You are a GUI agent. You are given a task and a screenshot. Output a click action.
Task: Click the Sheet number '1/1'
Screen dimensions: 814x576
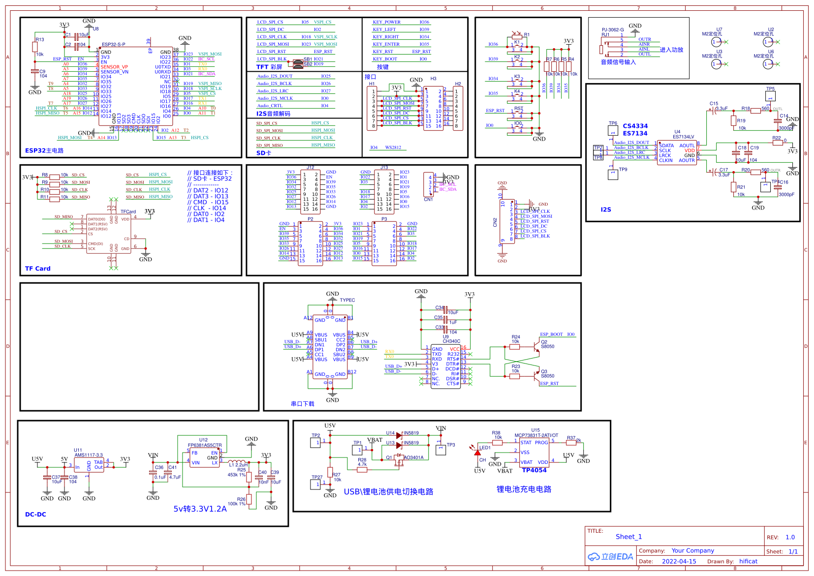pos(793,551)
